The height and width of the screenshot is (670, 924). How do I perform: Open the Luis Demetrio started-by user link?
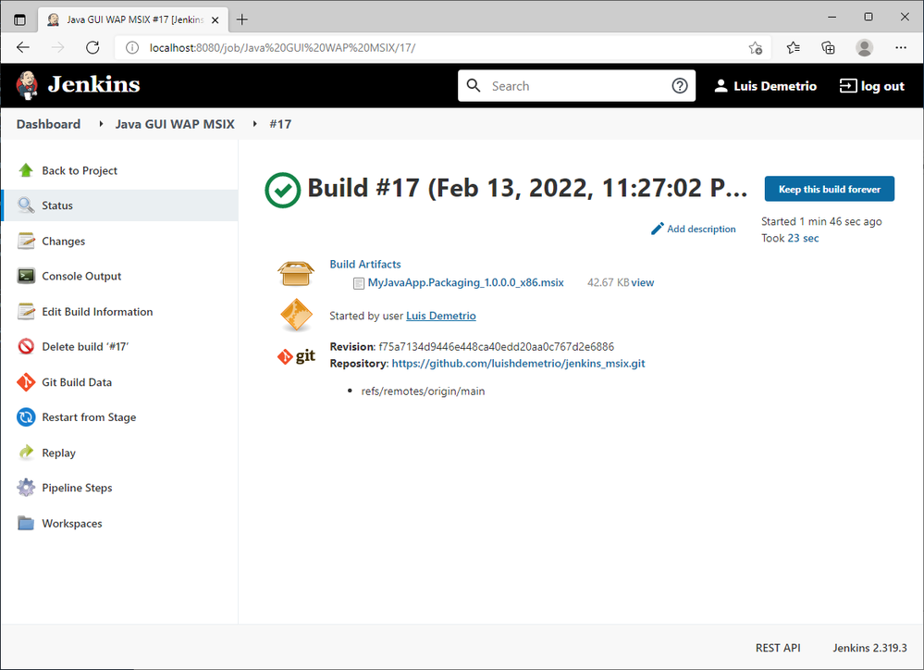tap(441, 316)
